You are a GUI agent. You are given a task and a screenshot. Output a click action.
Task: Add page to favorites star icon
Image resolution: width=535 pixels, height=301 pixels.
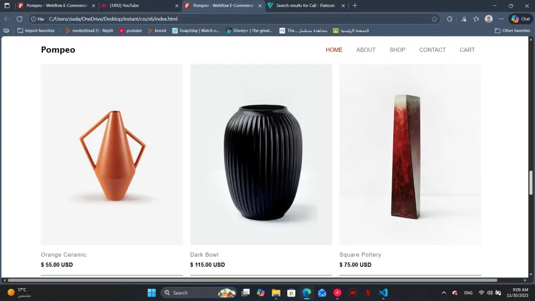click(434, 19)
